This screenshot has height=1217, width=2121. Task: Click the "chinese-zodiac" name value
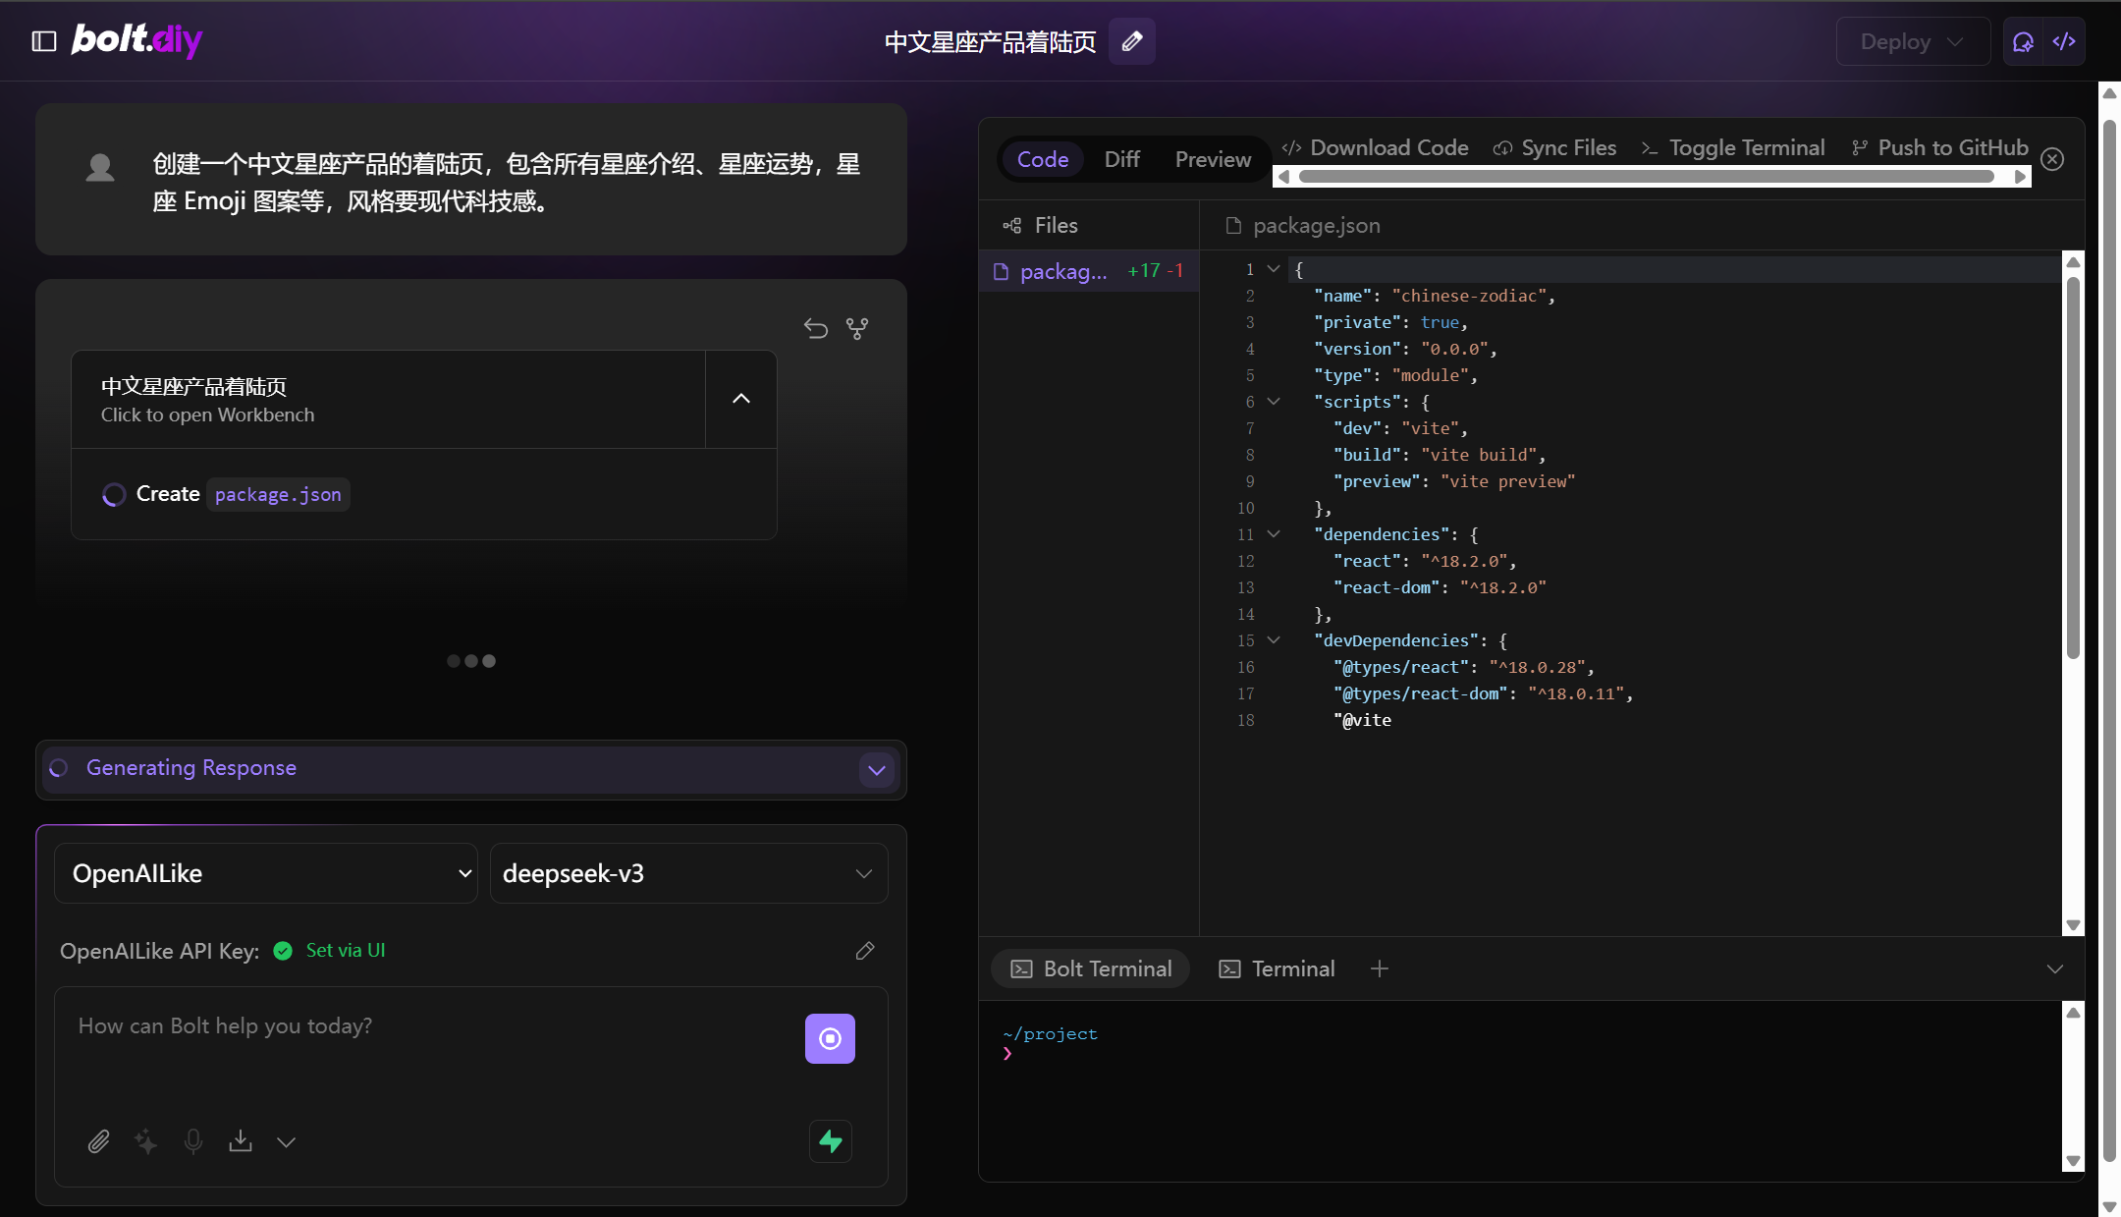(x=1469, y=296)
